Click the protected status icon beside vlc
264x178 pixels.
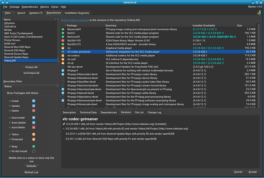[63, 48]
